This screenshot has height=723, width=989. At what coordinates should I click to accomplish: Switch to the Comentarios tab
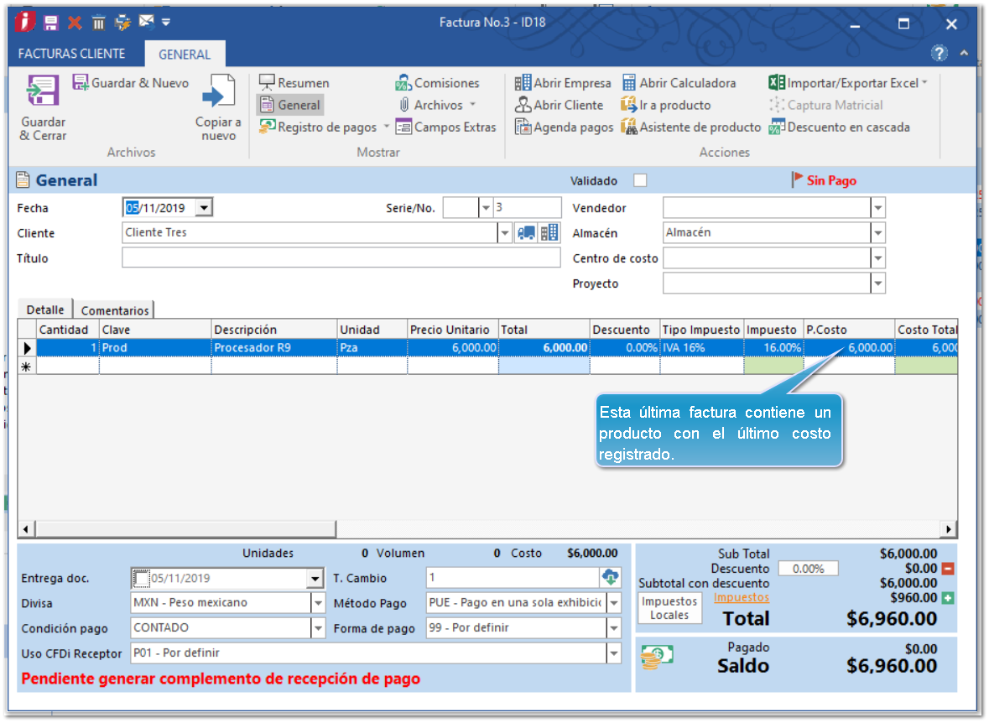click(x=115, y=310)
